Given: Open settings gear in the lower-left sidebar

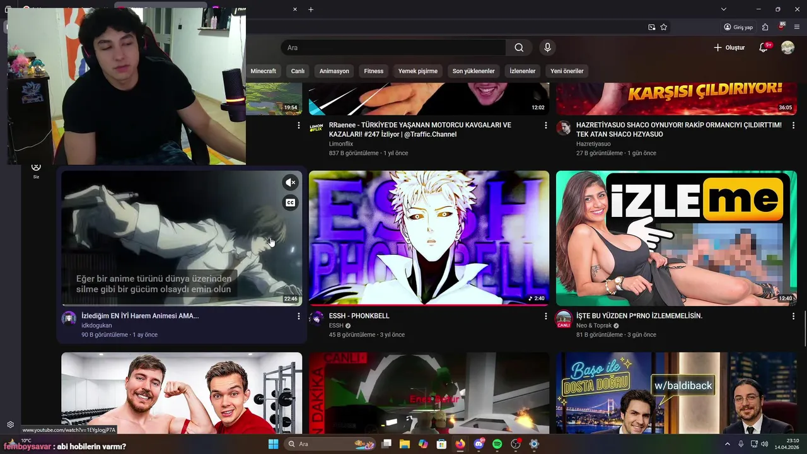Looking at the screenshot, I should 10,425.
